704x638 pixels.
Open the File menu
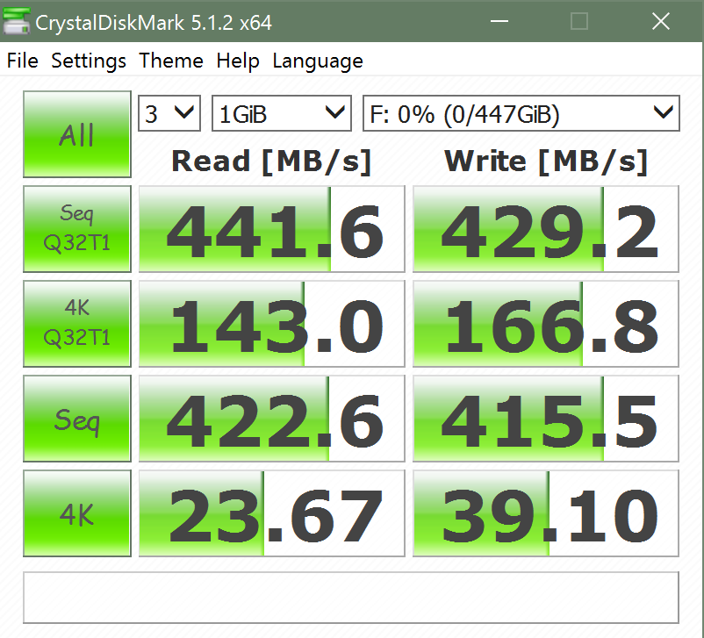(x=23, y=61)
